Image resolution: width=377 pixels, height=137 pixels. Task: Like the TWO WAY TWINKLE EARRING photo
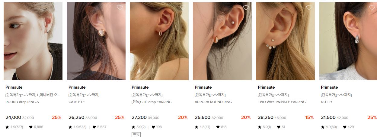[x=309, y=8]
